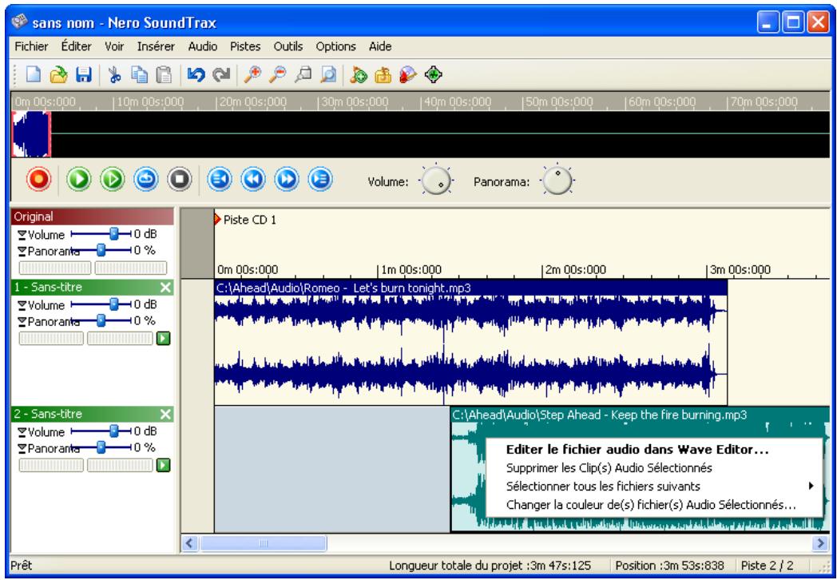The image size is (837, 580).
Task: Toggle the green play square on track 2 - Sans-titre
Action: (x=164, y=465)
